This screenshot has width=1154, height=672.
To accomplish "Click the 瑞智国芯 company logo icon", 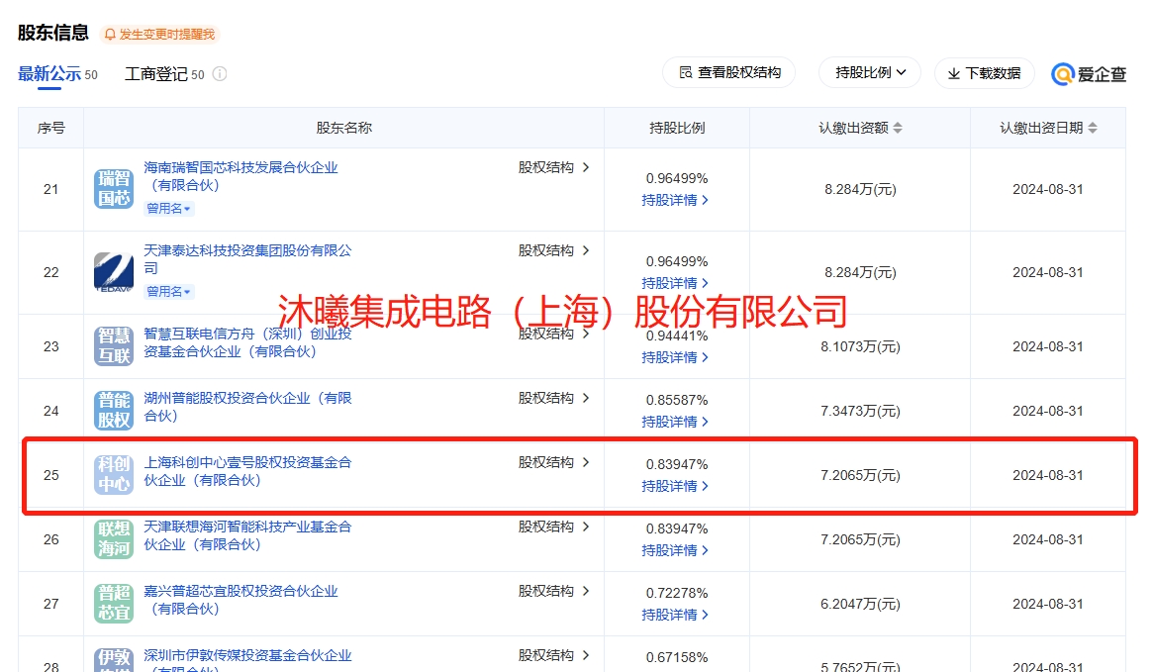I will coord(114,189).
